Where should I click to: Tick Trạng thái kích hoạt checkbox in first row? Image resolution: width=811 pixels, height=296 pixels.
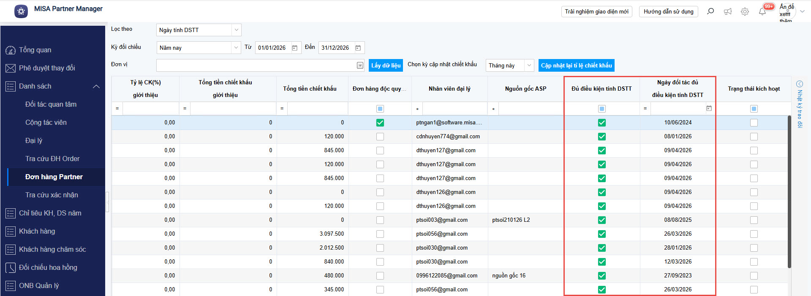[x=754, y=123]
